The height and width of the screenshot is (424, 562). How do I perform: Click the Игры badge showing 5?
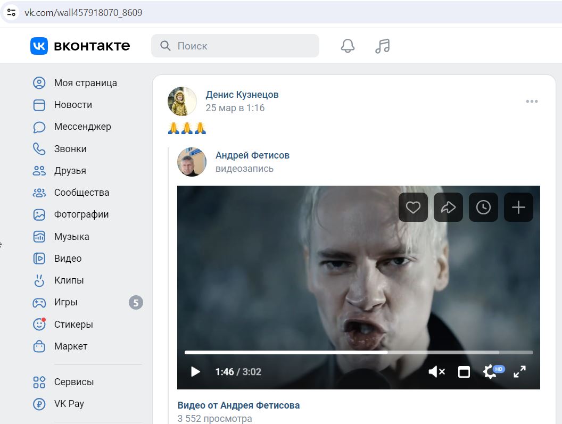click(x=136, y=303)
